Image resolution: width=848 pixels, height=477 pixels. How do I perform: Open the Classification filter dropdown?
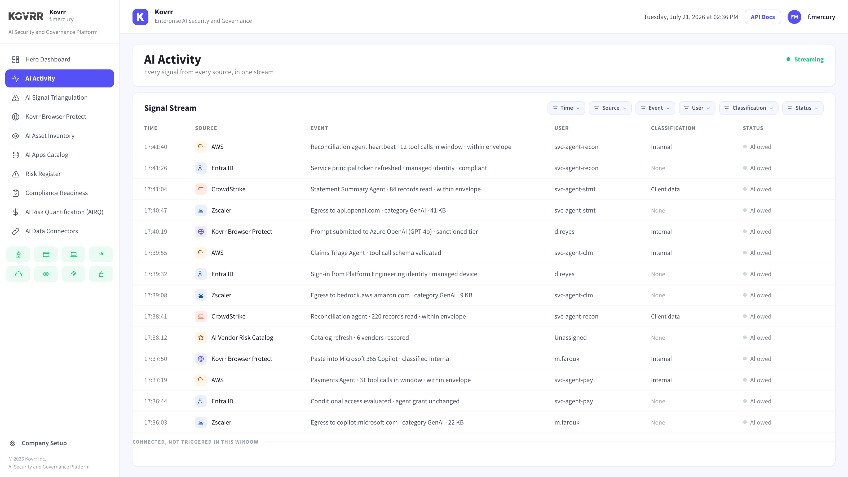pyautogui.click(x=749, y=108)
